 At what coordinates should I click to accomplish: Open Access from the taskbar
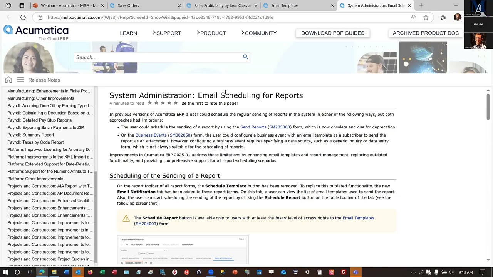tap(114, 272)
